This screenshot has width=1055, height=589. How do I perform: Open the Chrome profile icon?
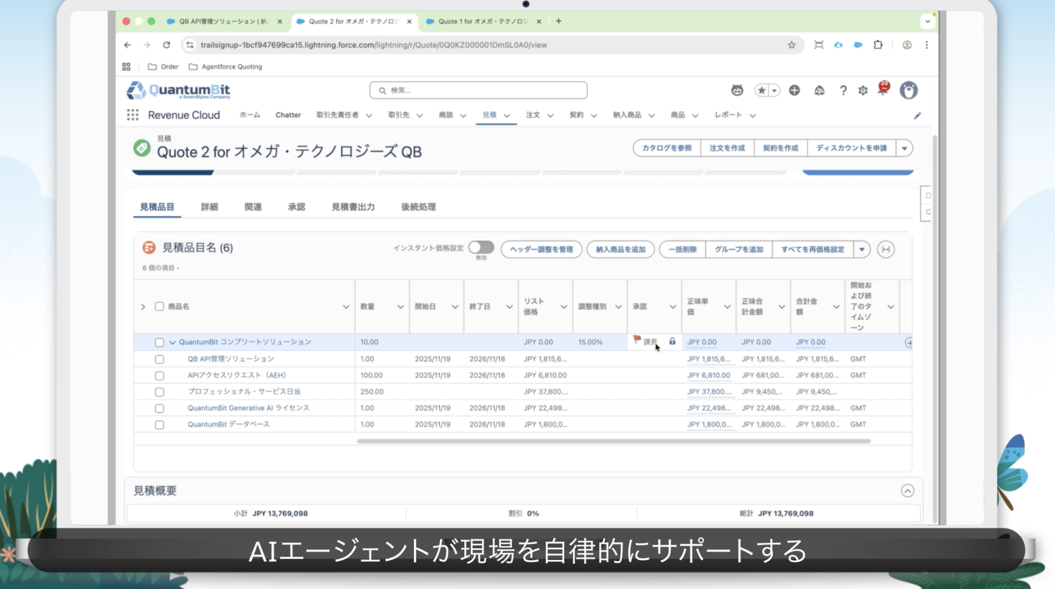pos(907,45)
